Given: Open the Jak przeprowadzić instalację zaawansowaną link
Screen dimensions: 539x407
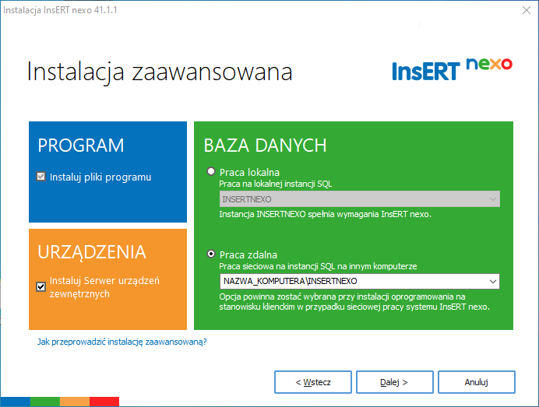Looking at the screenshot, I should pyautogui.click(x=122, y=342).
